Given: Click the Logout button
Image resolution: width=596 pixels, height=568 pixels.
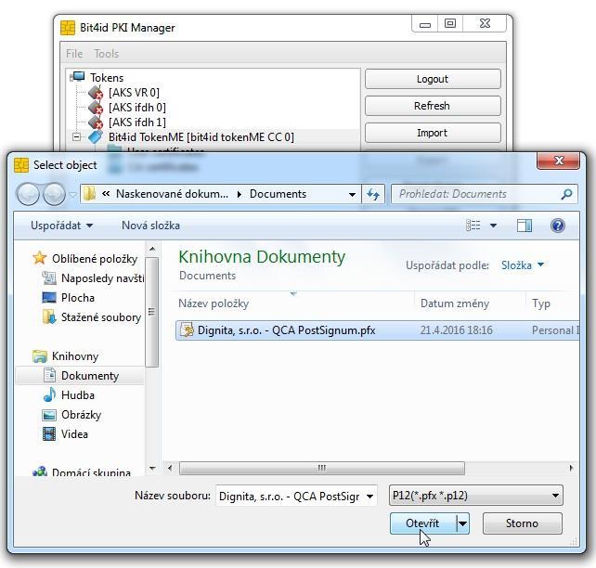Looking at the screenshot, I should pyautogui.click(x=433, y=79).
